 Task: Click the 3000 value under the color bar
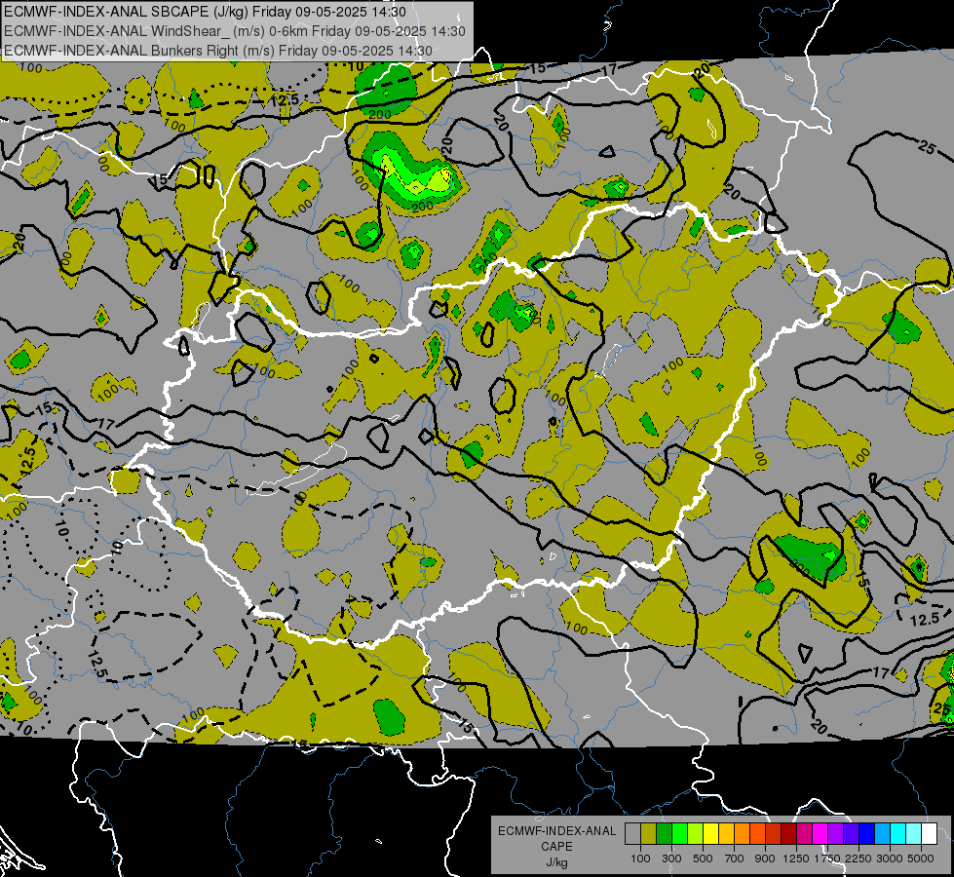click(890, 858)
